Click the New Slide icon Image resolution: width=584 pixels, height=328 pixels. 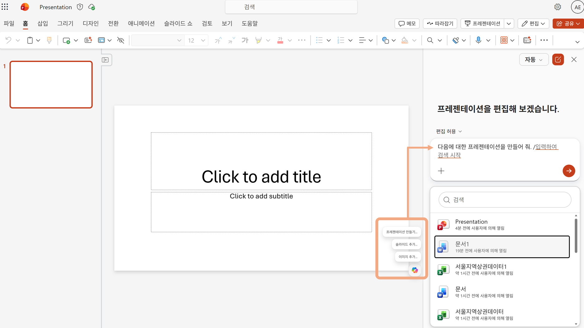(66, 40)
